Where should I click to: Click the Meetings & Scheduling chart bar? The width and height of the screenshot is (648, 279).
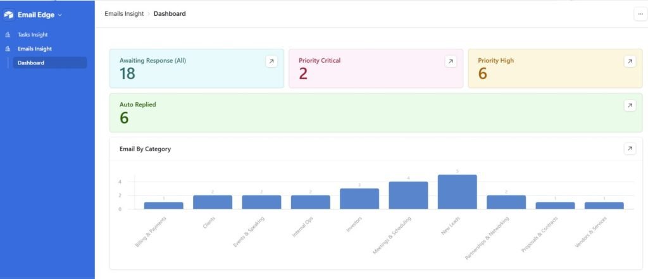pos(408,195)
